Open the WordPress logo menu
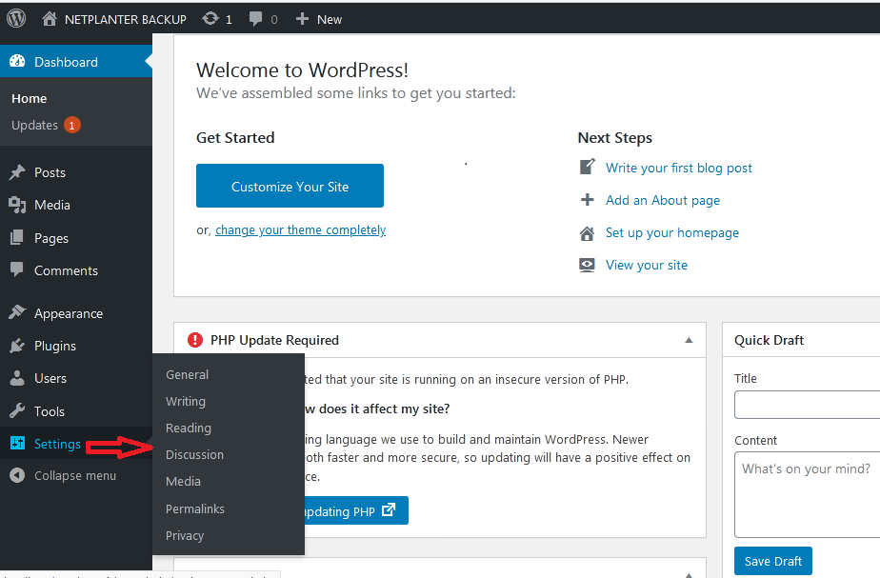880x578 pixels. click(16, 18)
